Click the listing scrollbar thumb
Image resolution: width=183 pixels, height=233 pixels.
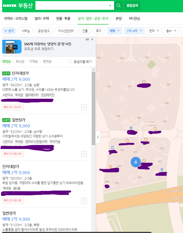pyautogui.click(x=93, y=109)
